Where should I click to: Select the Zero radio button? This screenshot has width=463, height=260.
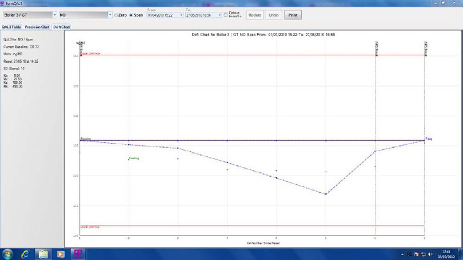(x=116, y=15)
